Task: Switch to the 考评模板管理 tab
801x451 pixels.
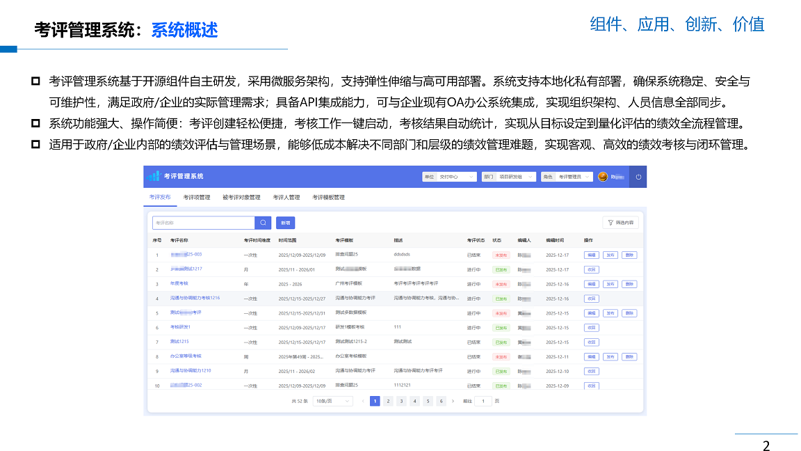Action: 330,197
